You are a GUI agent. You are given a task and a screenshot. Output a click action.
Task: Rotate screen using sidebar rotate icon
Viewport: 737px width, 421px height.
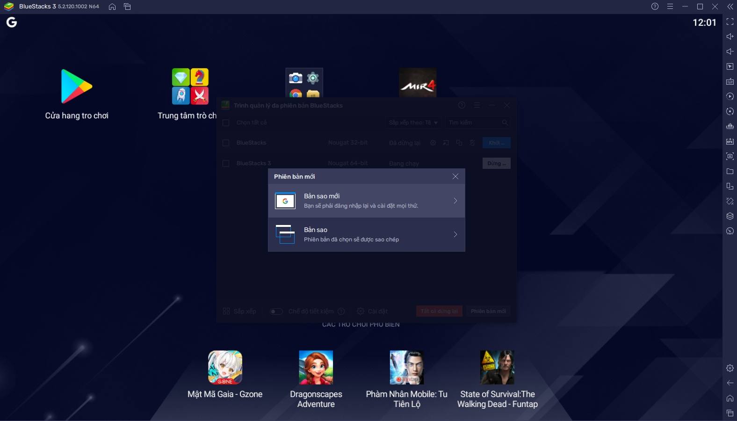click(x=730, y=186)
